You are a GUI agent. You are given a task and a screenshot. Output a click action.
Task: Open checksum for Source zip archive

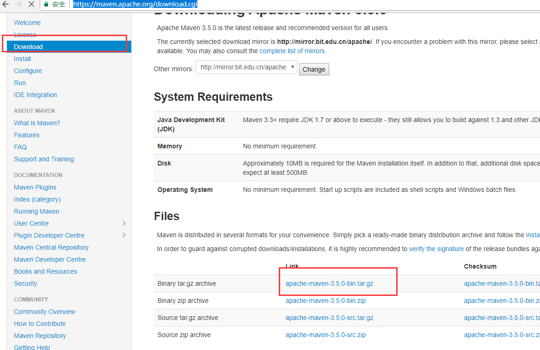click(x=502, y=335)
